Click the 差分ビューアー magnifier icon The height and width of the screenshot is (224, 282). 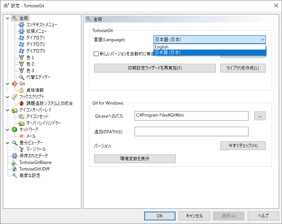(x=14, y=143)
